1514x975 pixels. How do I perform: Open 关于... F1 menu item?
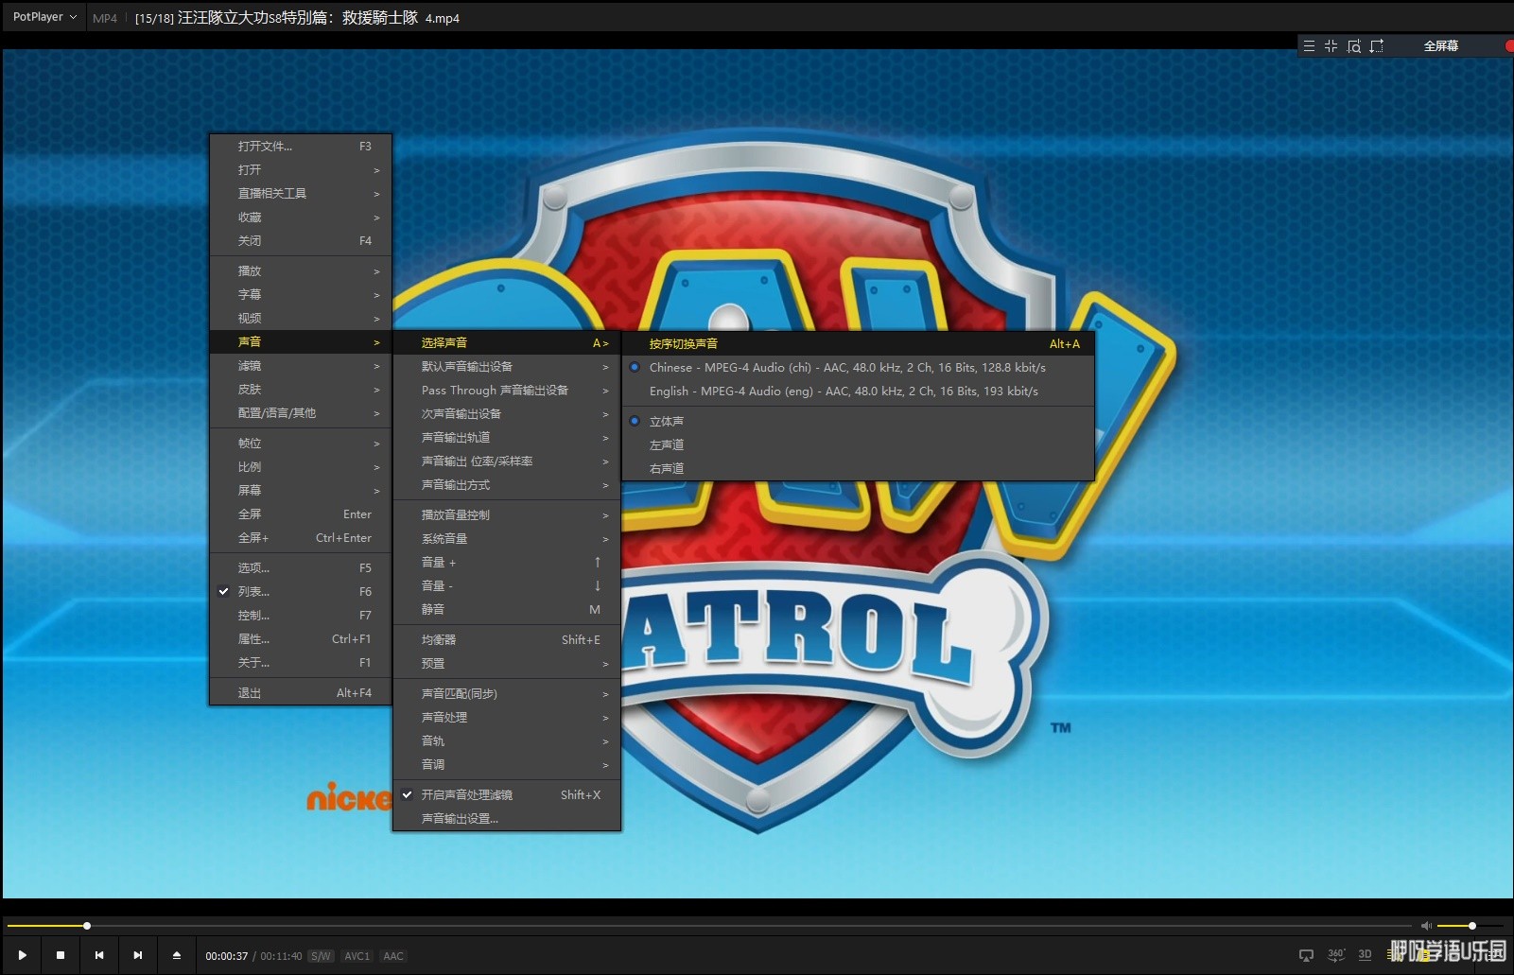pos(301,662)
